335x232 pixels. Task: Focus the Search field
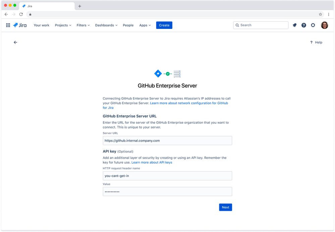(x=261, y=25)
